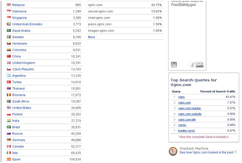Open the South Africa country link
Image resolution: width=242 pixels, height=163 pixels.
pos(21,101)
